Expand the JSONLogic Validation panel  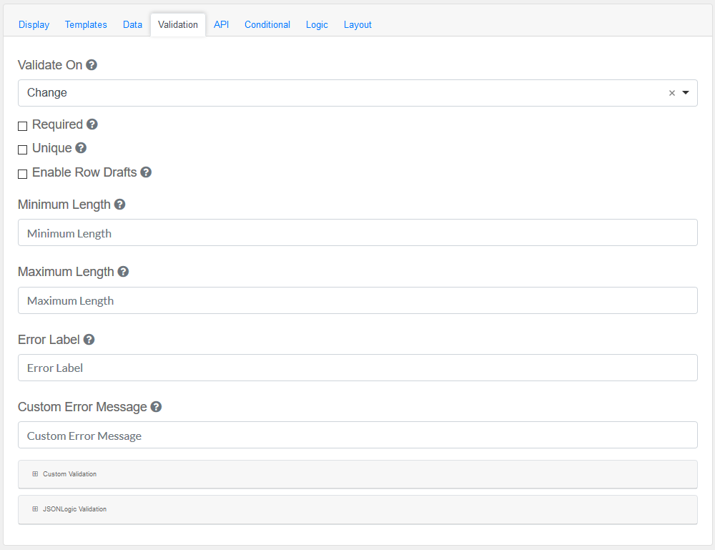69,509
